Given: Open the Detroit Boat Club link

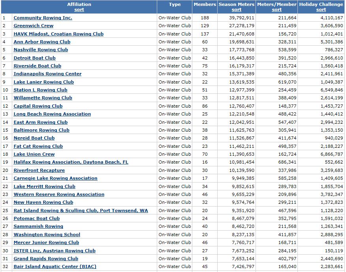Looking at the screenshot, I should tap(35, 58).
